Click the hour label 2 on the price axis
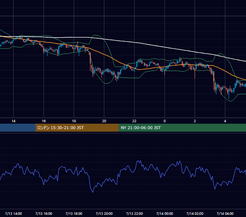Image resolution: width=246 pixels, height=217 pixels. coord(195,121)
